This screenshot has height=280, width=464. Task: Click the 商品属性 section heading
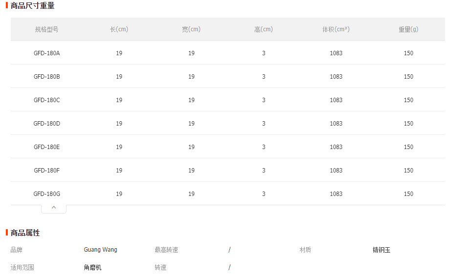25,233
